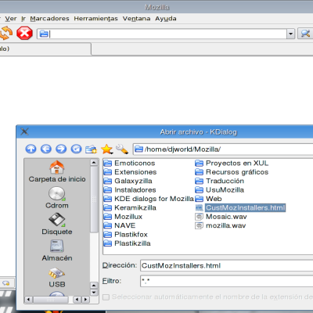Click the sidebar horizontal scroll left arrow

click(29, 300)
